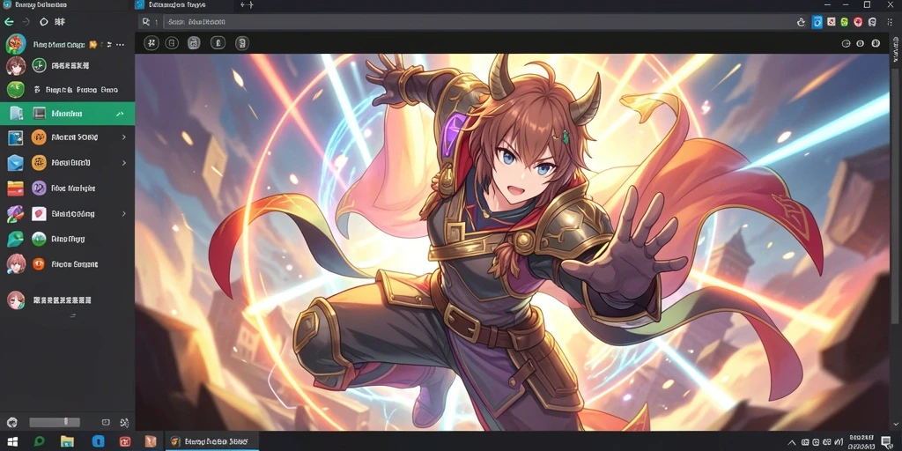
Task: Open the red round extension icon
Action: click(858, 22)
